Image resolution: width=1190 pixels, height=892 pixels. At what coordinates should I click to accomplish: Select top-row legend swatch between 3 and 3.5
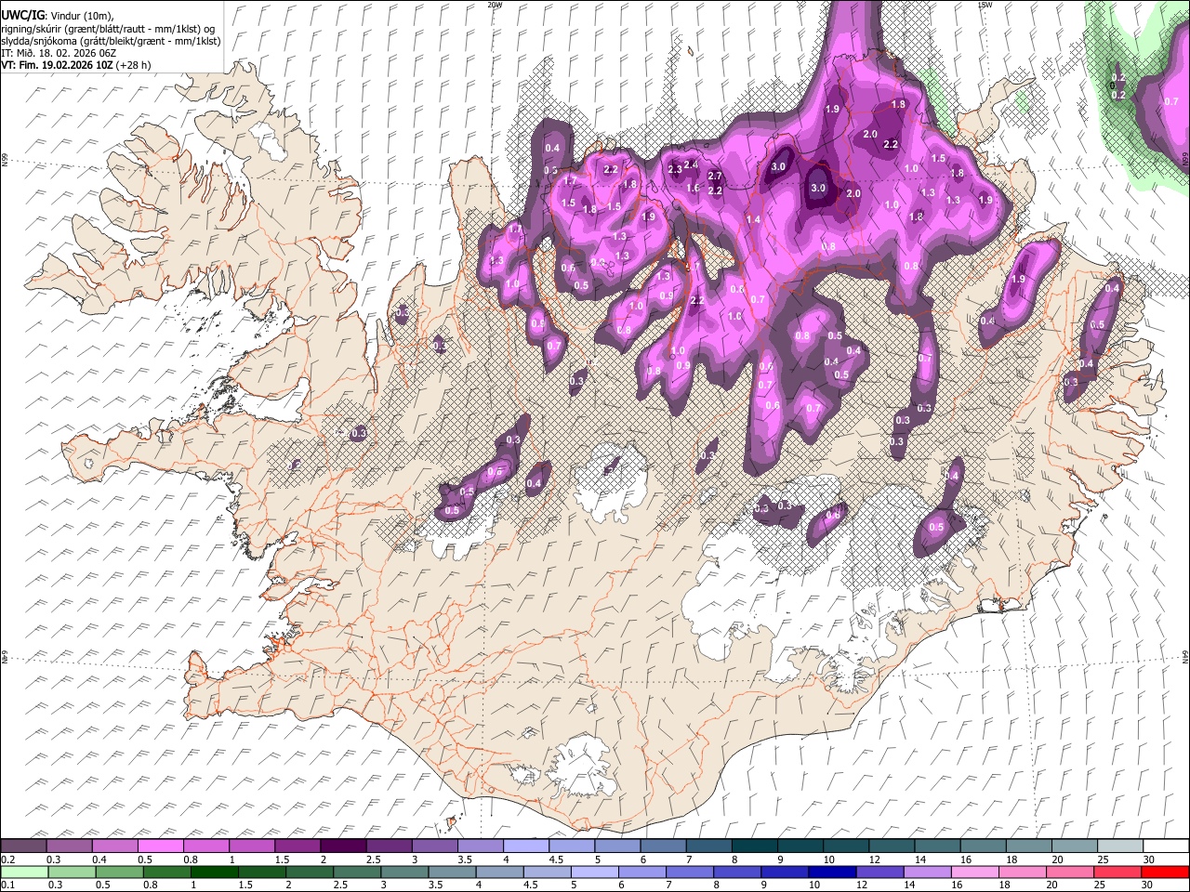tap(434, 846)
